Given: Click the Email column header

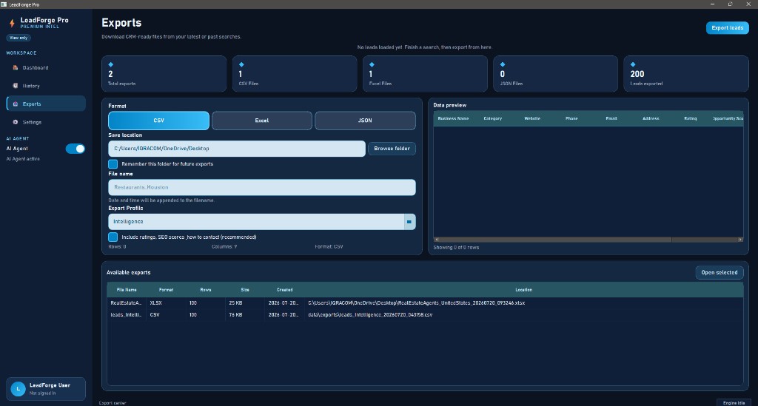Looking at the screenshot, I should [611, 118].
